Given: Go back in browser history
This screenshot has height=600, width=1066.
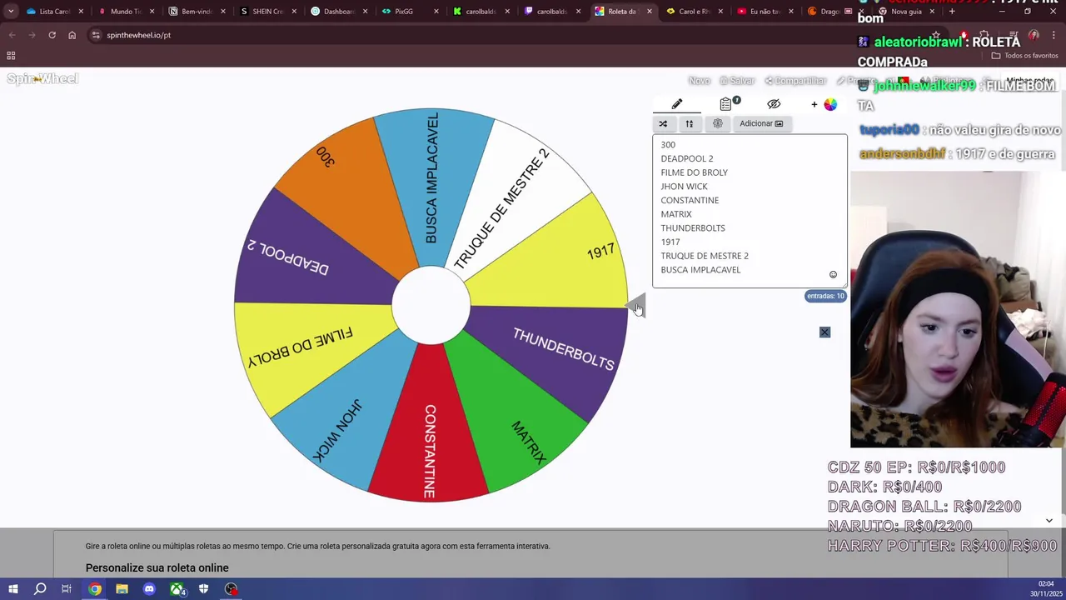Looking at the screenshot, I should click(12, 35).
